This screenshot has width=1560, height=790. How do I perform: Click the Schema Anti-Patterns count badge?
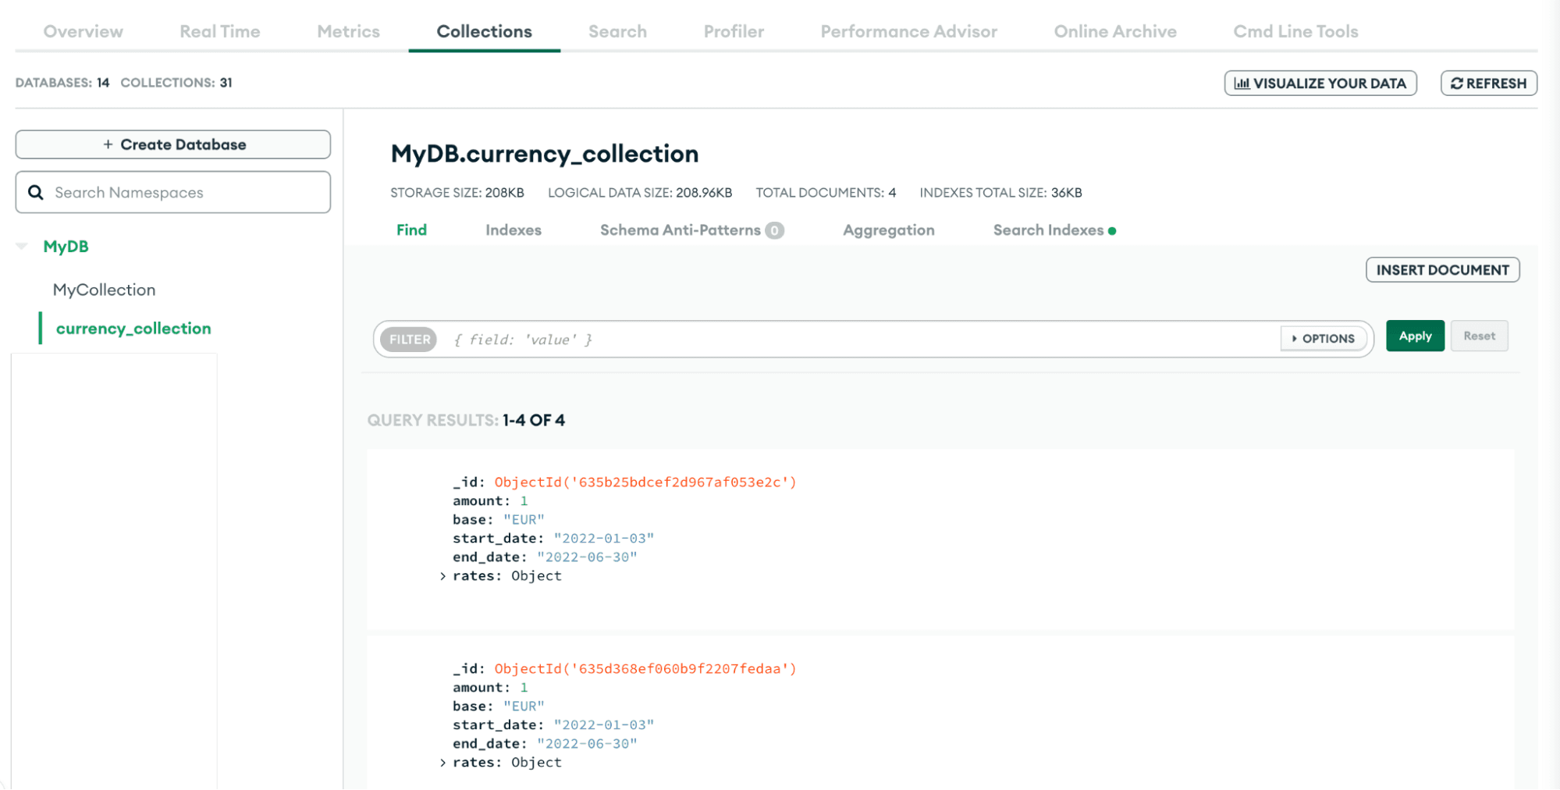[774, 230]
